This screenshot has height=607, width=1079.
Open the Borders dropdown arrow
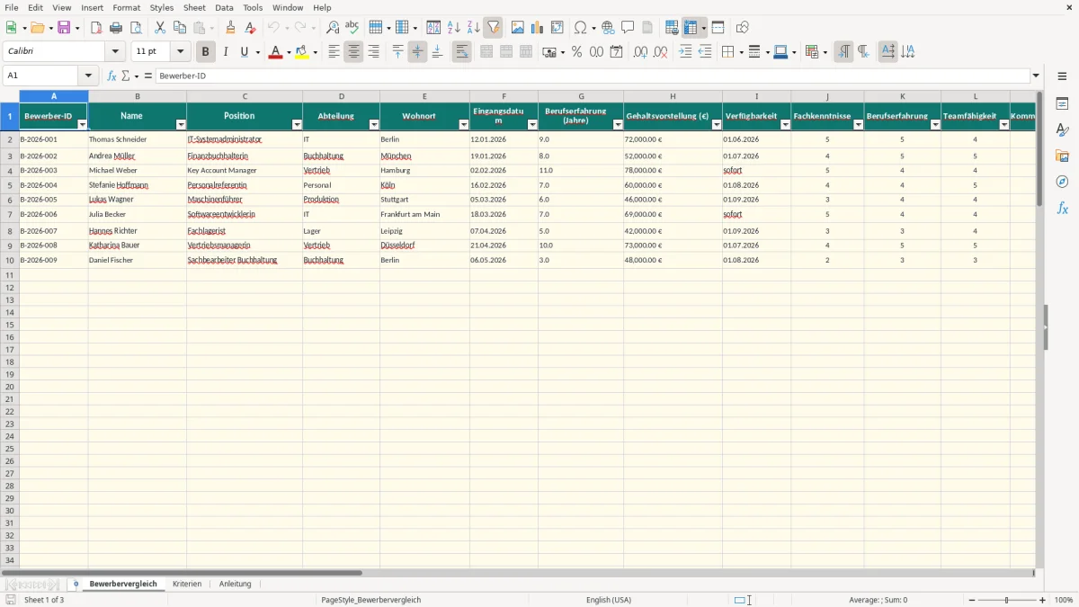[x=740, y=52]
